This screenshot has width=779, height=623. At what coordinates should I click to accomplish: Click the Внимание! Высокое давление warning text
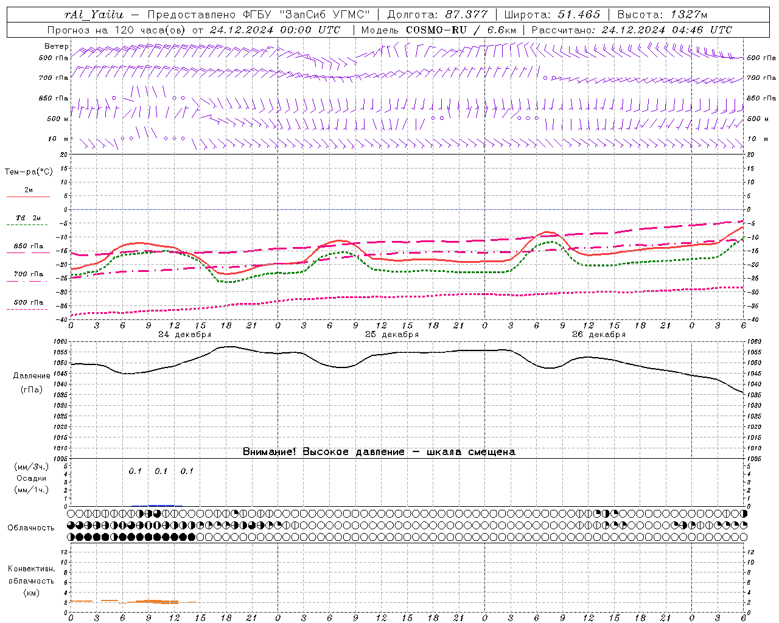coord(379,451)
